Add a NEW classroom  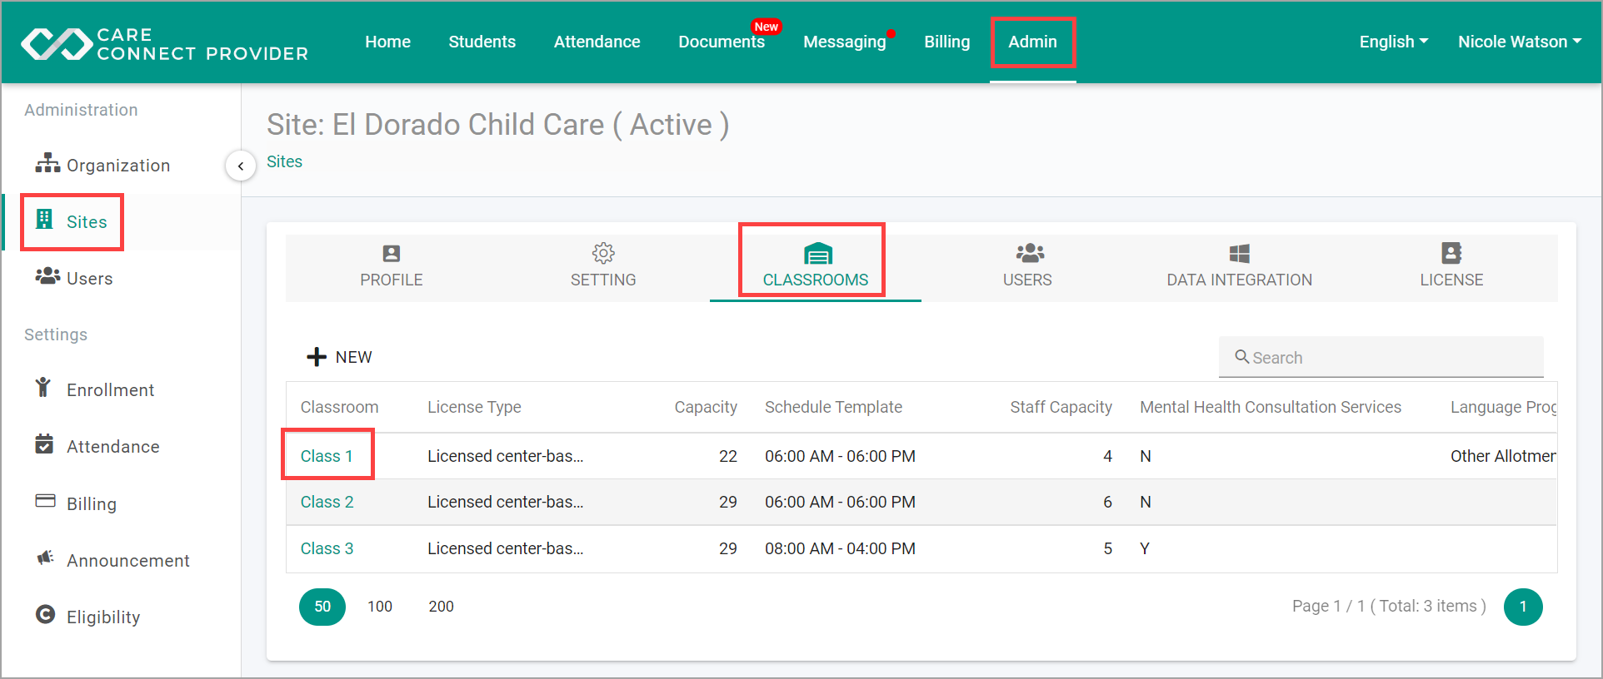pos(339,357)
